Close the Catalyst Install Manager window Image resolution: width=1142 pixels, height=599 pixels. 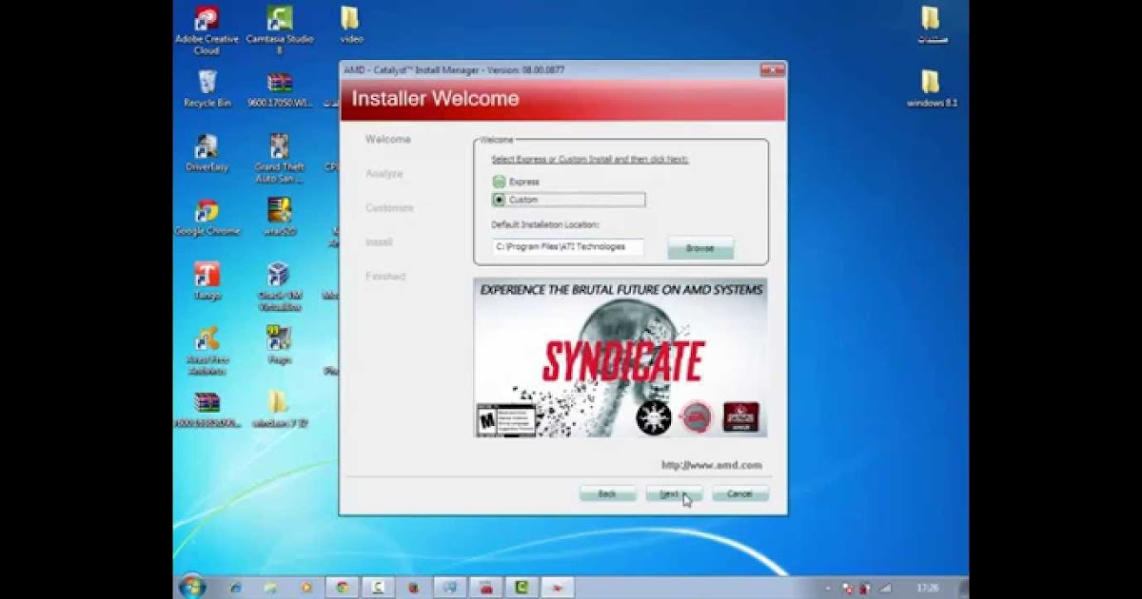[773, 70]
